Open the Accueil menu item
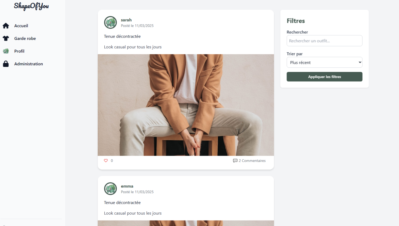The height and width of the screenshot is (226, 399). (21, 26)
